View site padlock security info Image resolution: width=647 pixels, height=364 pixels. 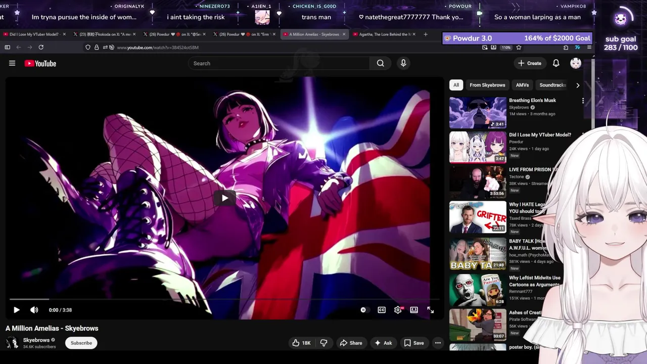[x=97, y=47]
